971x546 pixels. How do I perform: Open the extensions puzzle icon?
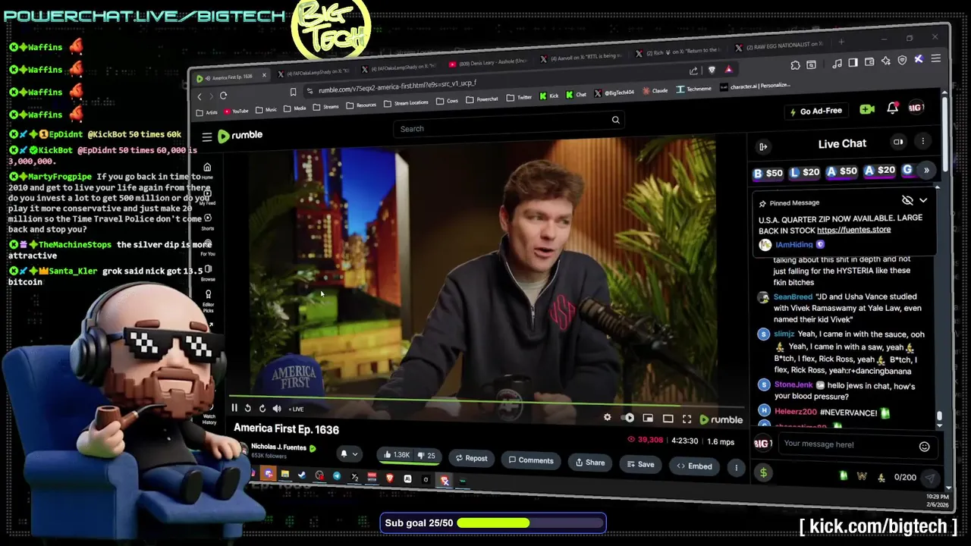(795, 65)
